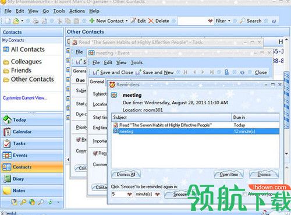Click Save and Close in Event window
This screenshot has height=215, width=291.
click(x=113, y=72)
